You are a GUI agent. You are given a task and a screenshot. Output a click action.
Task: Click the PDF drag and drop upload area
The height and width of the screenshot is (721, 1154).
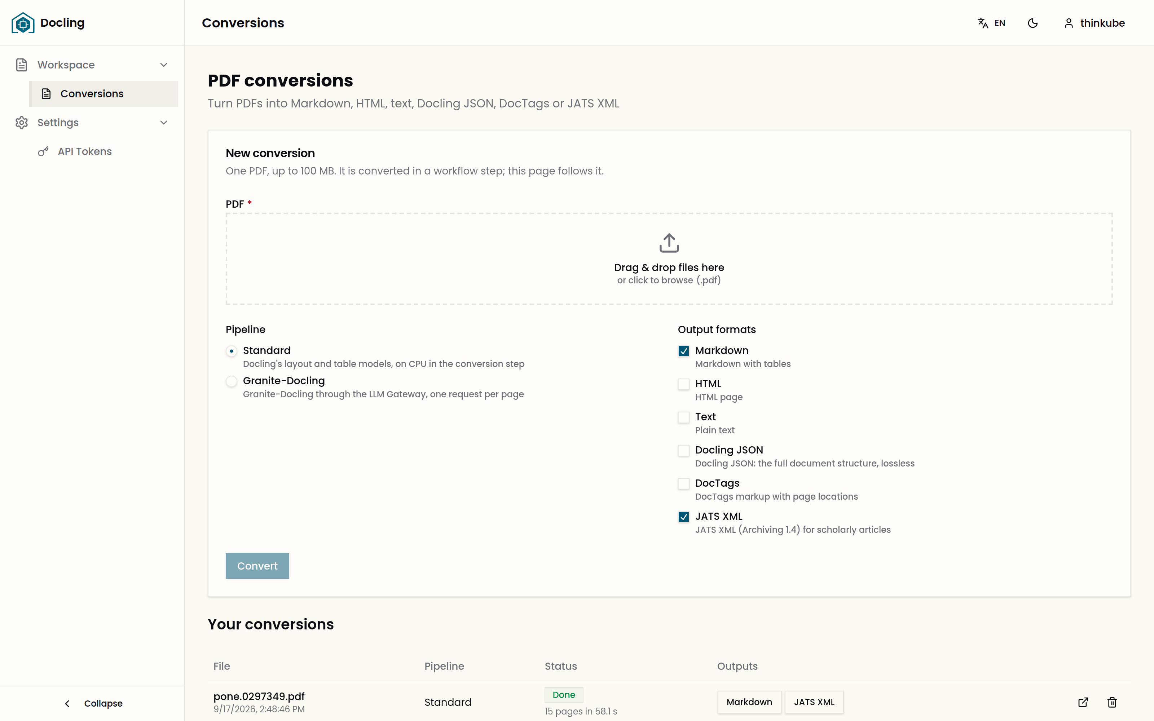669,259
